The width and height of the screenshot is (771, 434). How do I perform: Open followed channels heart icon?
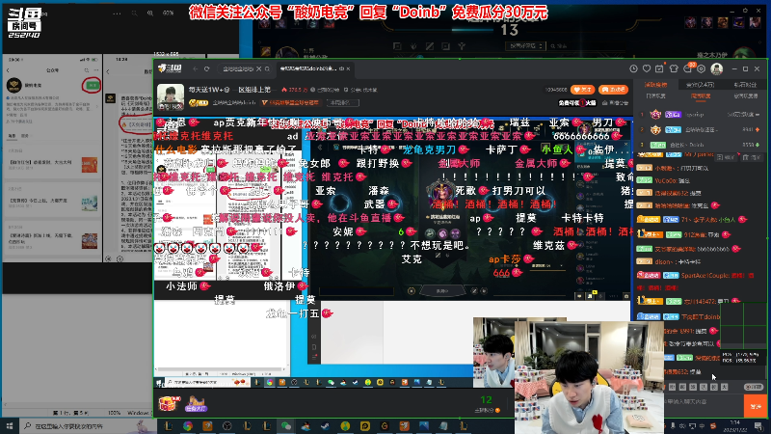647,68
